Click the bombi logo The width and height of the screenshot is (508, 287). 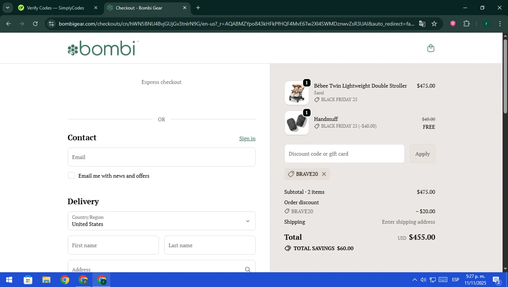point(103,48)
